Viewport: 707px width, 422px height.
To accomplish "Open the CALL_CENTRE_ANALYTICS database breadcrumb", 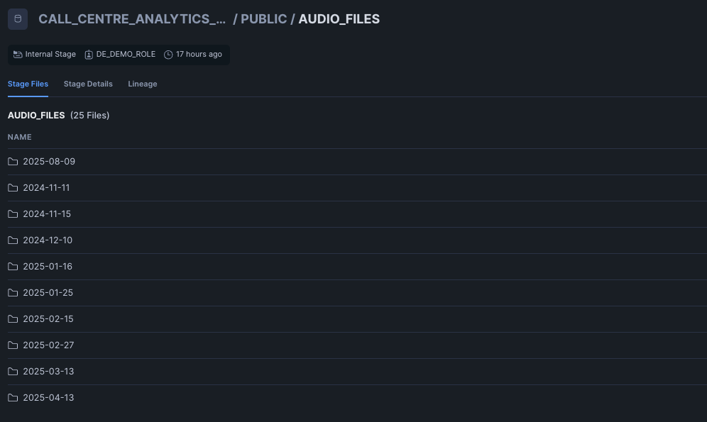I will (131, 19).
